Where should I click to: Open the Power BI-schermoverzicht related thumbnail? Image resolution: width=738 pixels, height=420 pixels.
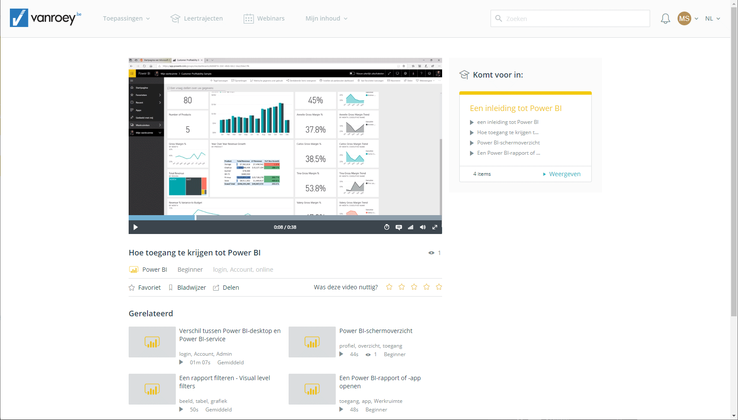(312, 342)
